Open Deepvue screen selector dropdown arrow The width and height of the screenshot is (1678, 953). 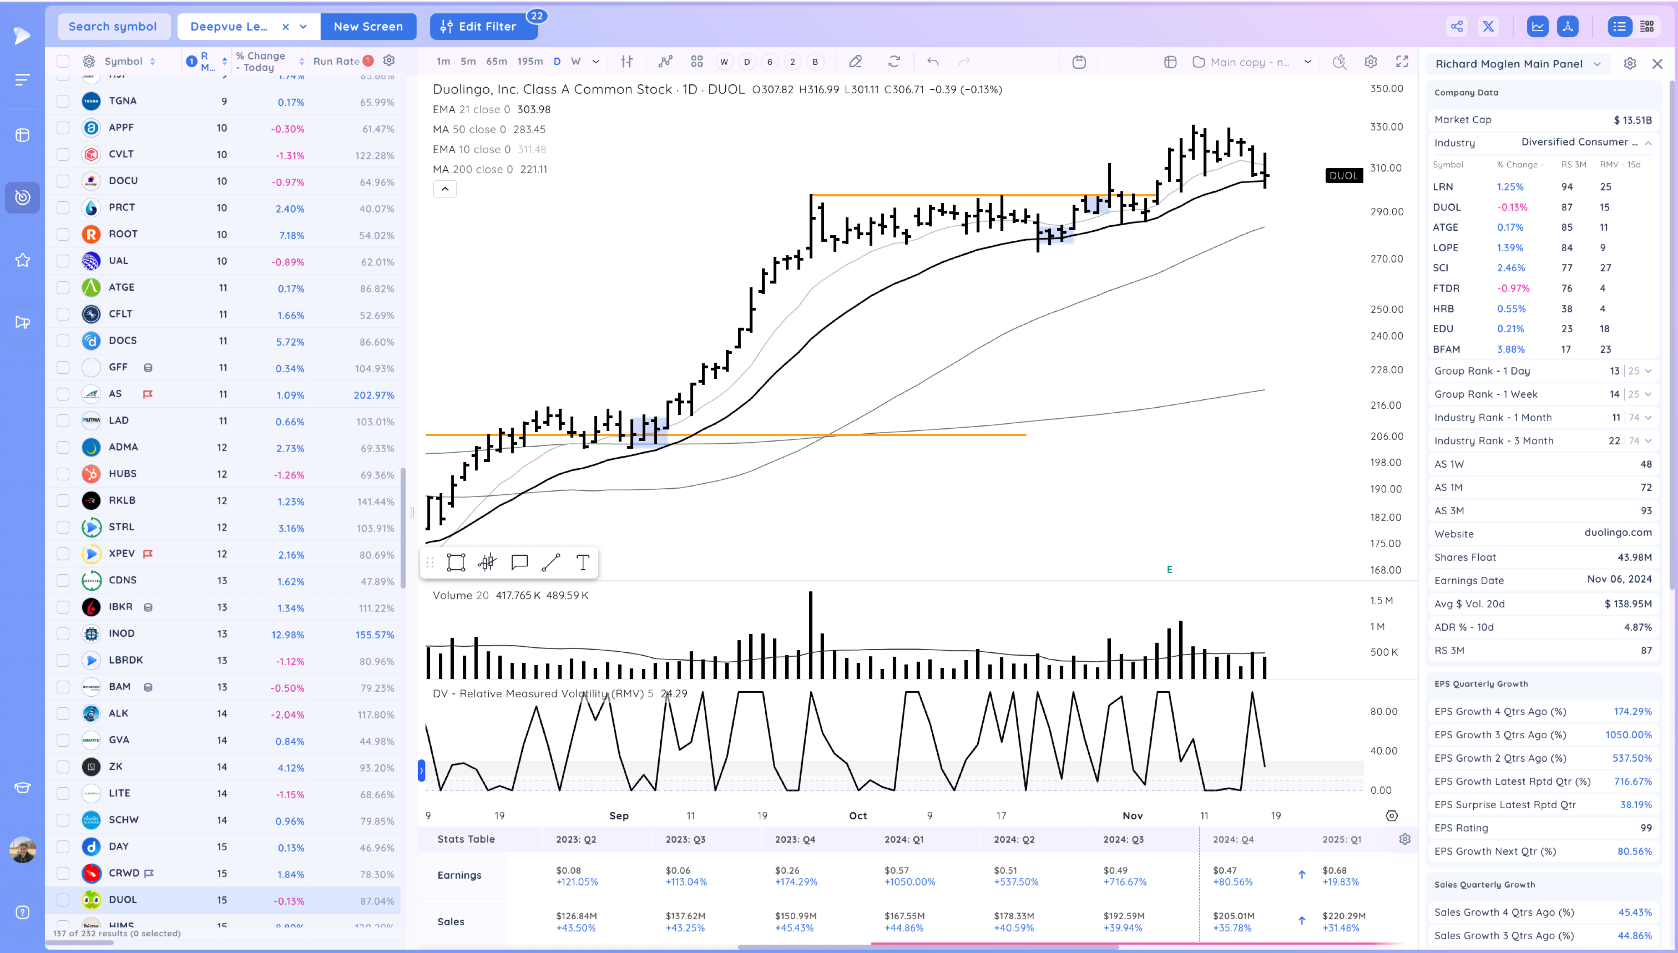tap(304, 26)
